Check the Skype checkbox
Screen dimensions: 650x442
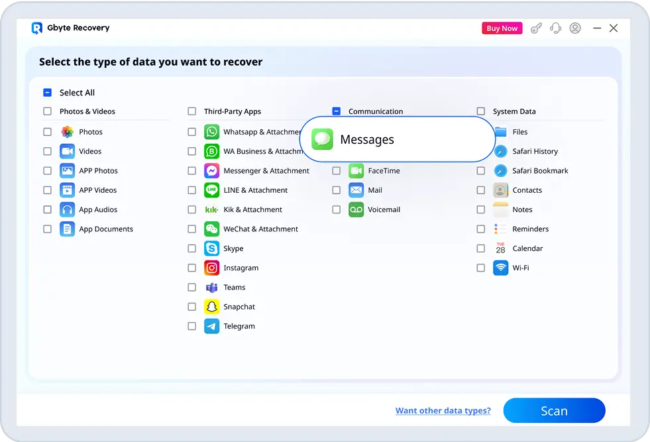(x=192, y=249)
